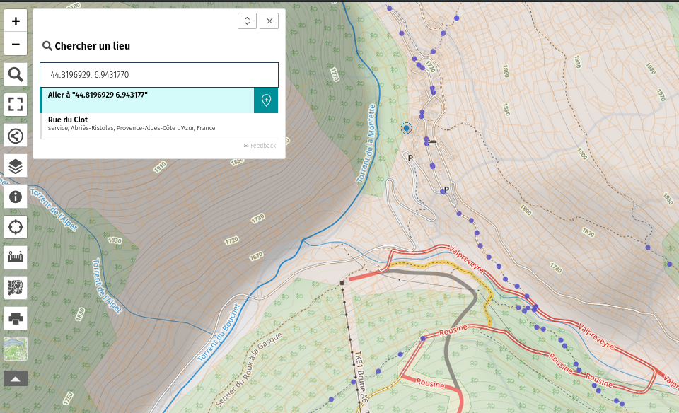Zoom in on the map
The image size is (679, 413).
click(x=16, y=21)
